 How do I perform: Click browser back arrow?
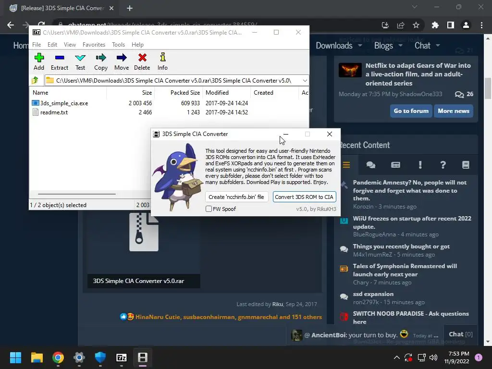click(11, 25)
